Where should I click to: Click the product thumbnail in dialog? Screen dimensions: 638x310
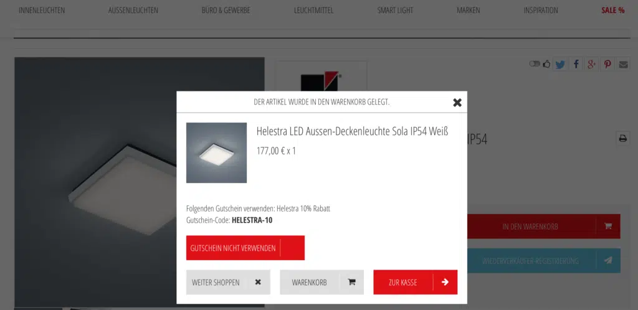pos(216,153)
